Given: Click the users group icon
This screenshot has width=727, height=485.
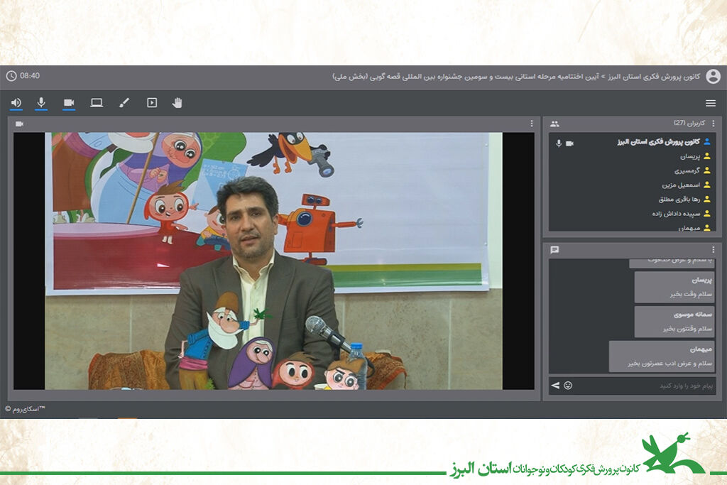Looking at the screenshot, I should tap(554, 124).
